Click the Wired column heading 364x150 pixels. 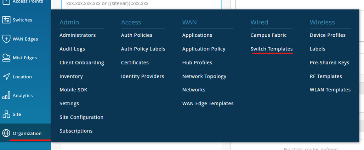coord(259,22)
